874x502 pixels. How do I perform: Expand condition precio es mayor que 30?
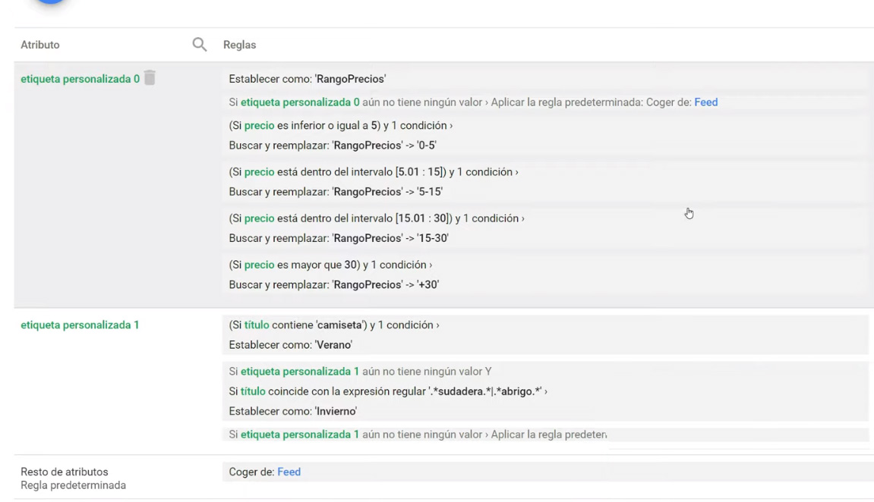tap(330, 265)
